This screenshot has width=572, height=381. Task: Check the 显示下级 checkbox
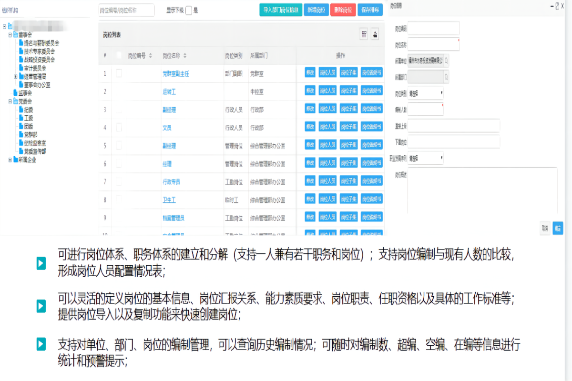[188, 10]
